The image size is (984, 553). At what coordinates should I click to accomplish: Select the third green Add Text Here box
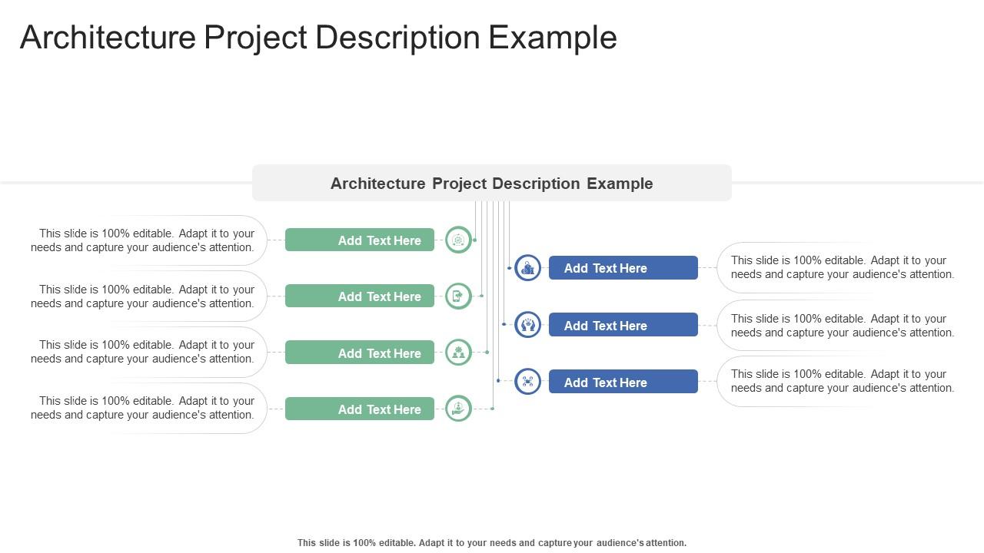click(360, 353)
